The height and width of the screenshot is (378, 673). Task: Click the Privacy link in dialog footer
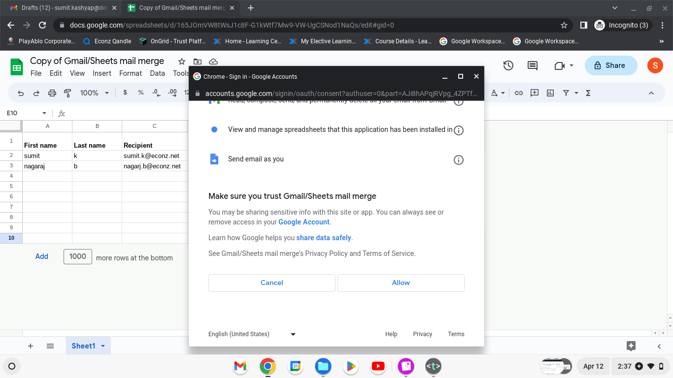[423, 334]
